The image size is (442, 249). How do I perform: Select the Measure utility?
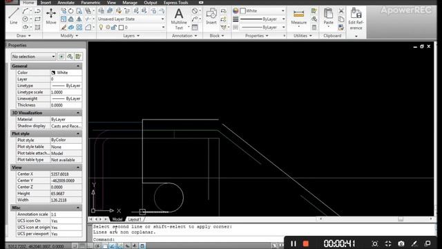tap(298, 17)
